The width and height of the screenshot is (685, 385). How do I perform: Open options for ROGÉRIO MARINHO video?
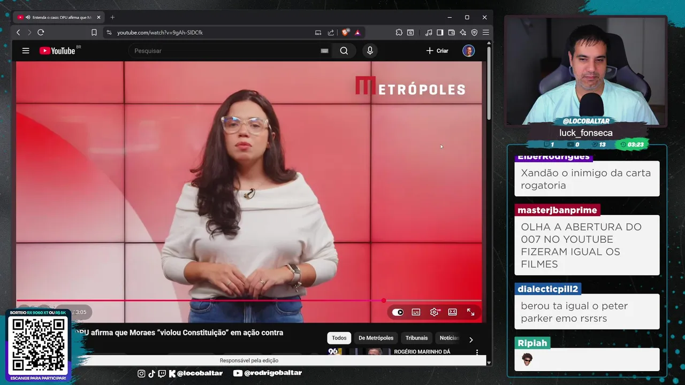477,352
